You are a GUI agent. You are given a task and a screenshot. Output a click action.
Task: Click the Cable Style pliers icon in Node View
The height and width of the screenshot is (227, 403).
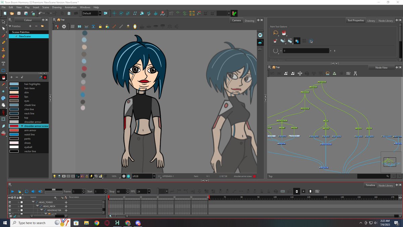coord(355,73)
